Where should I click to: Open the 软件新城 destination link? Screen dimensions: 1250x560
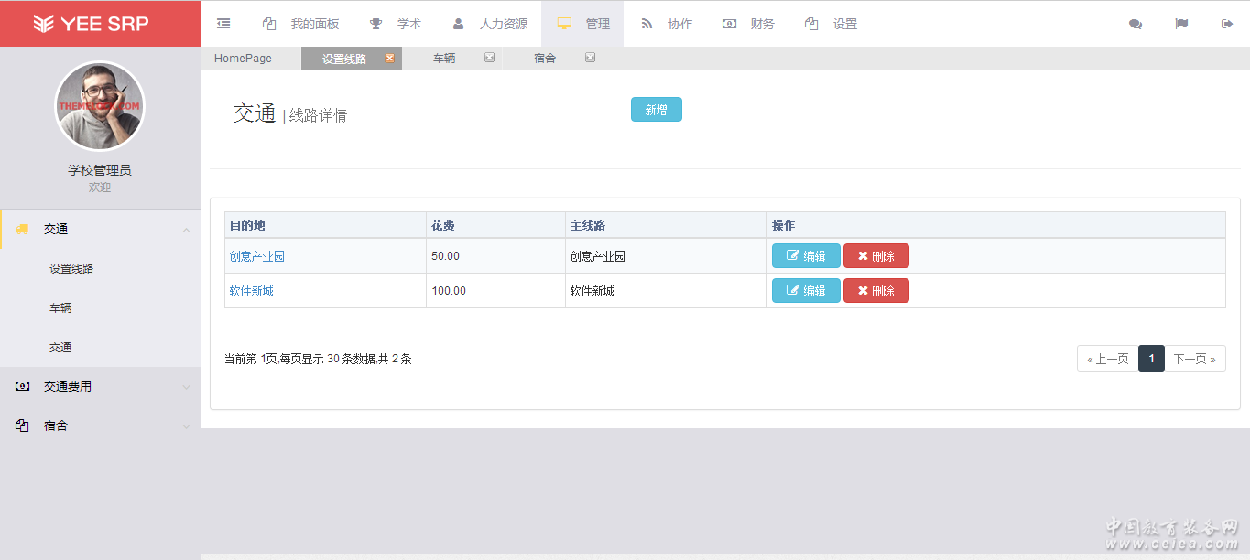(251, 291)
